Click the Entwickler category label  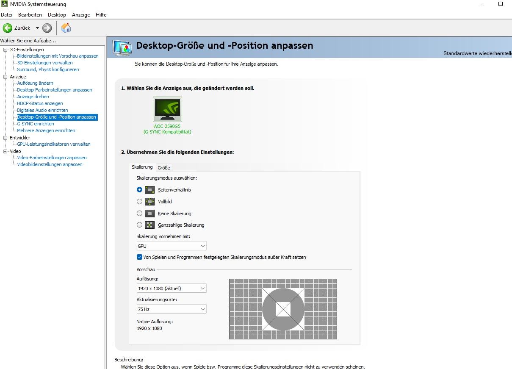tap(20, 138)
